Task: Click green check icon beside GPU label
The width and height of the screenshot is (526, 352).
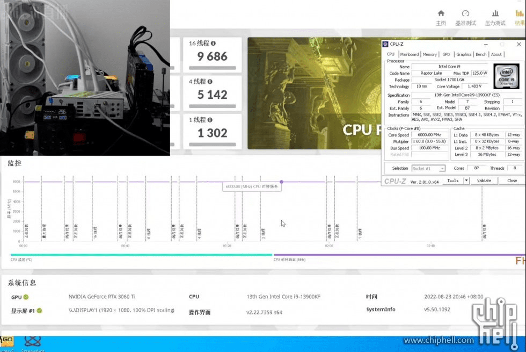Action: 26,297
